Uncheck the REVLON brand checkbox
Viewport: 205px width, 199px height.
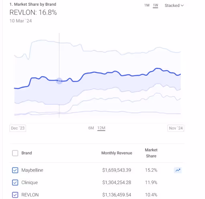[15, 195]
